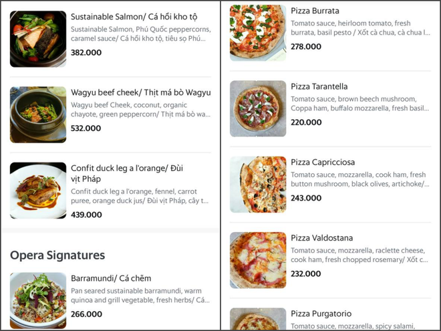
Task: Tap the Wagyu beef cheek thumbnail
Action: pos(38,114)
